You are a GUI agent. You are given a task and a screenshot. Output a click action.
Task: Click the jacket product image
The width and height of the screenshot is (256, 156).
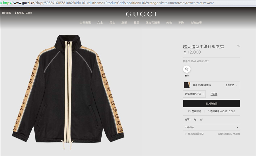coord(68,92)
